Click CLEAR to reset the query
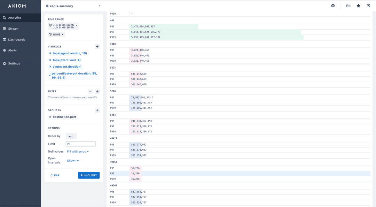 click(x=55, y=175)
